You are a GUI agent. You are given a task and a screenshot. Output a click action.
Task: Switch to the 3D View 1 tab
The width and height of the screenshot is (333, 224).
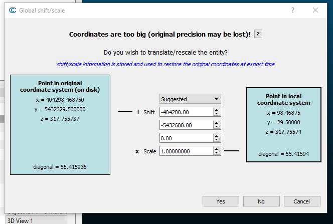pos(20,220)
